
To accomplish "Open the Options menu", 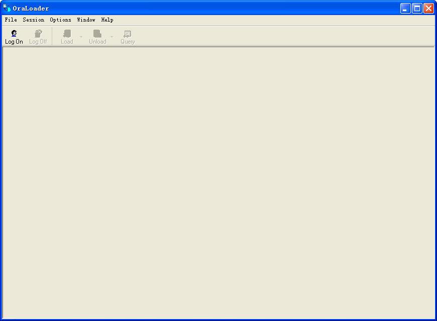I will click(x=60, y=20).
